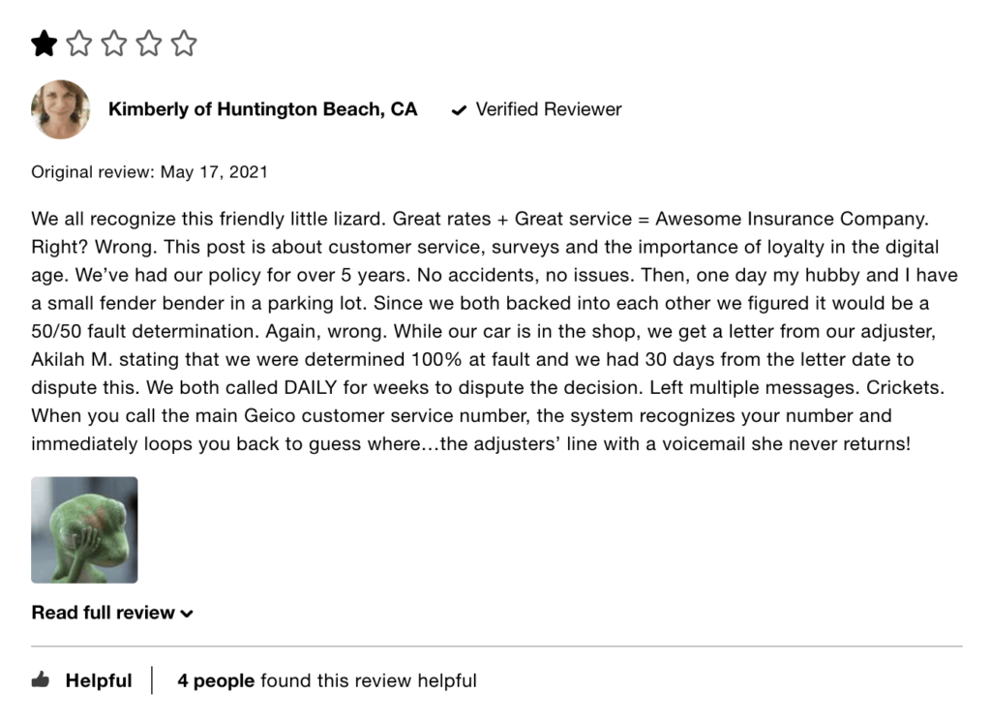The image size is (991, 724).
Task: Click the review body paragraph text
Action: (x=484, y=332)
